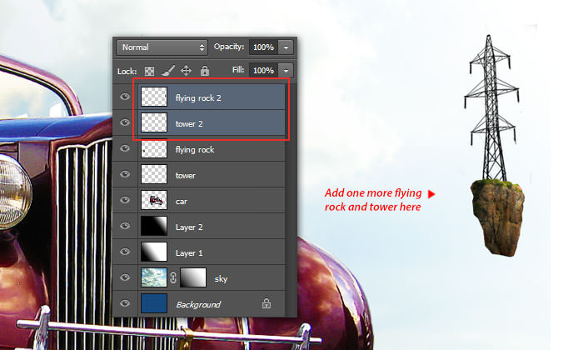Toggle the eye icon for Layer 2
Screen dimensions: 583x350
125,226
